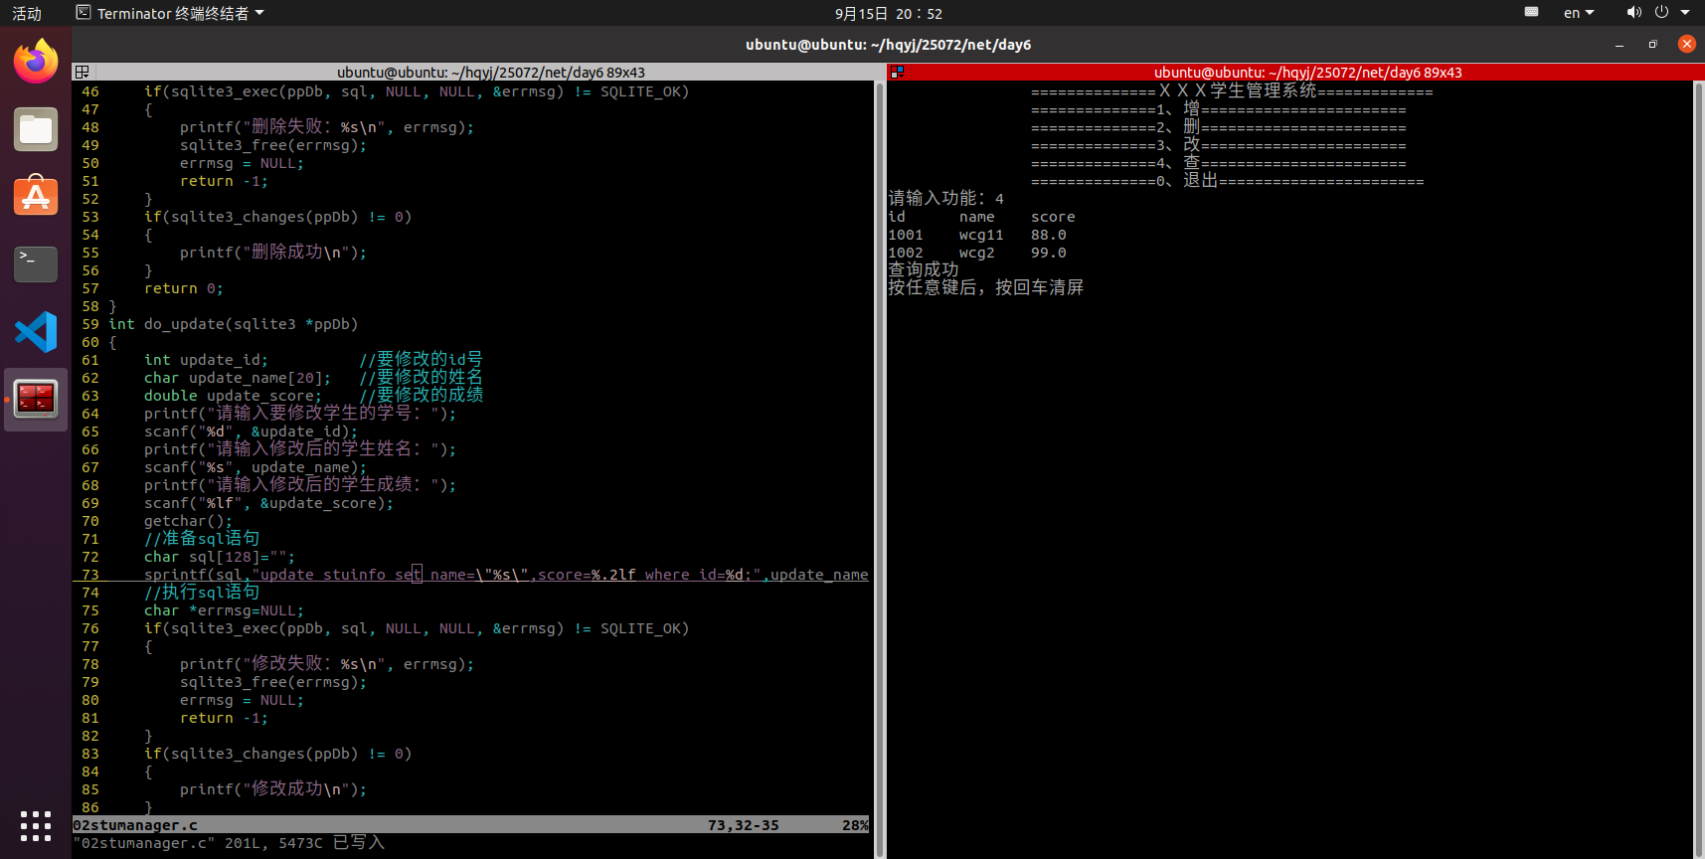
Task: Click 'double update_score;' declaration
Action: (x=233, y=396)
